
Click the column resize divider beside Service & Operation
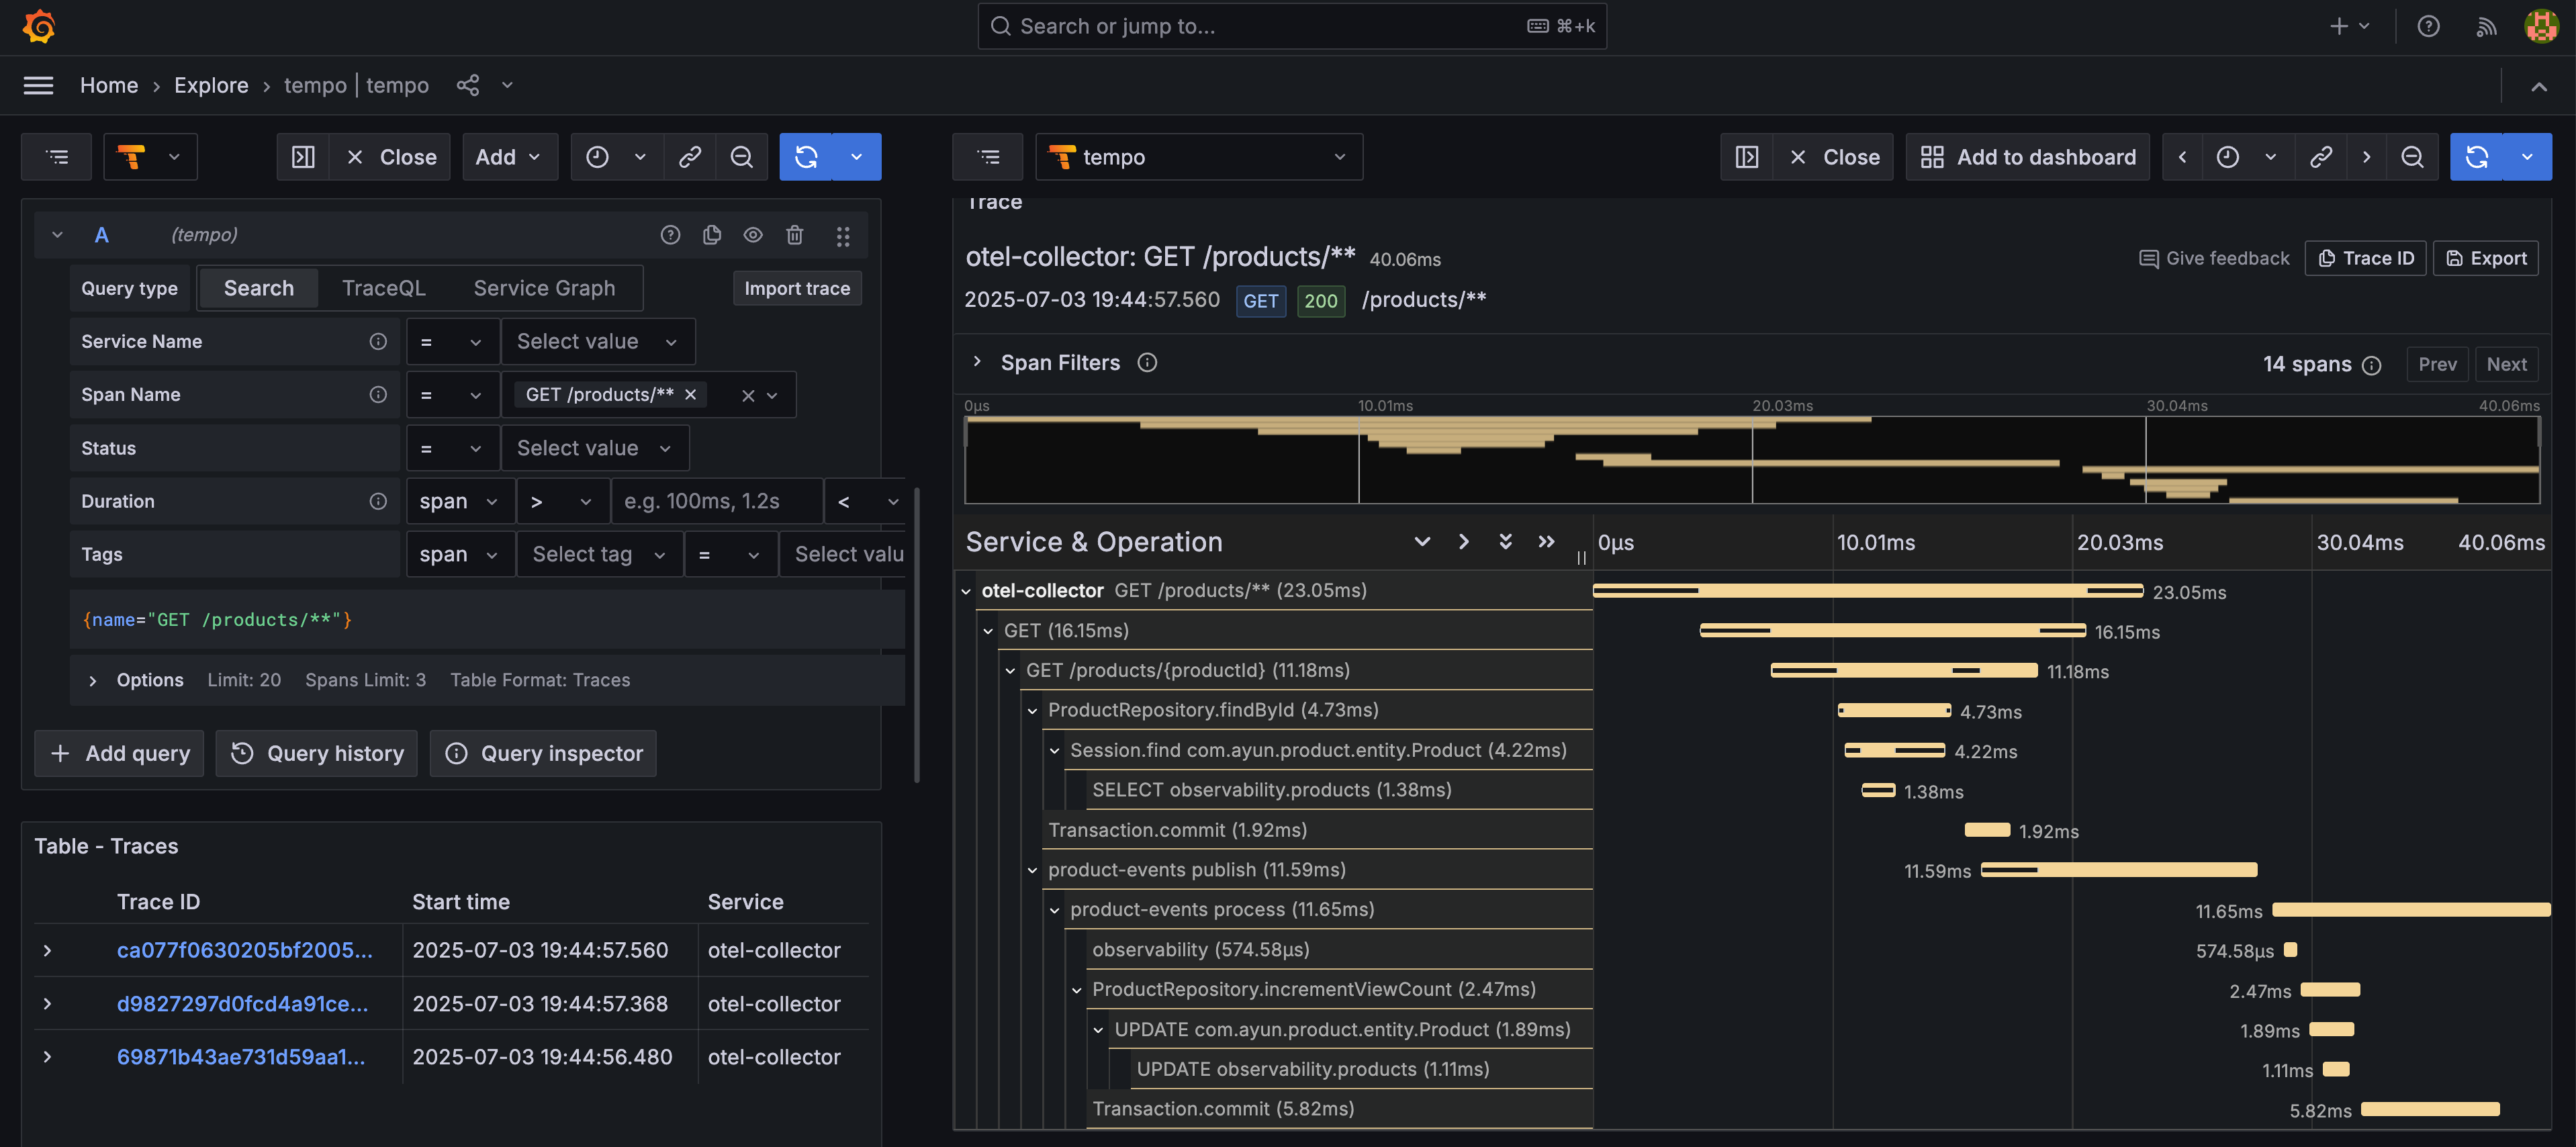(x=1581, y=558)
